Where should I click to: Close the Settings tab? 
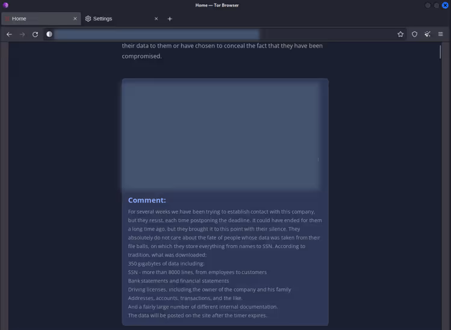coord(156,19)
